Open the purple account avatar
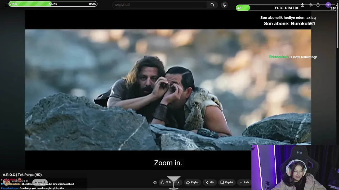This screenshot has width=339, height=190. (328, 5)
